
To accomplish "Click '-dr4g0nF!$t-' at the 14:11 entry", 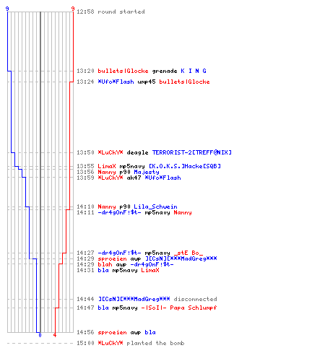I will 119,212.
